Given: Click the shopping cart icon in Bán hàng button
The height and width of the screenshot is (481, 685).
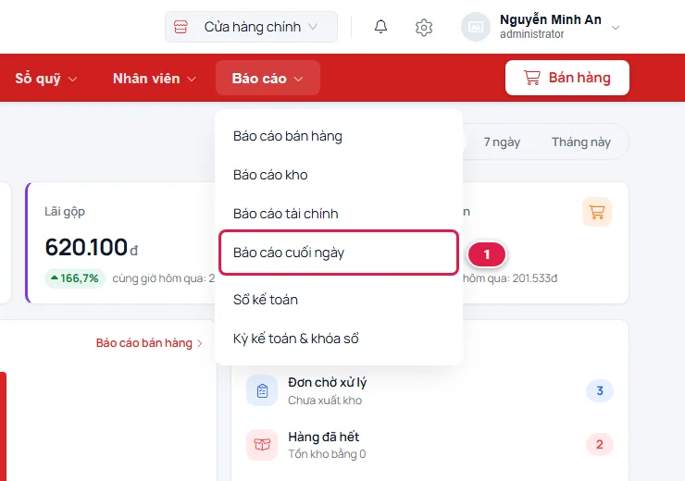Looking at the screenshot, I should point(531,78).
